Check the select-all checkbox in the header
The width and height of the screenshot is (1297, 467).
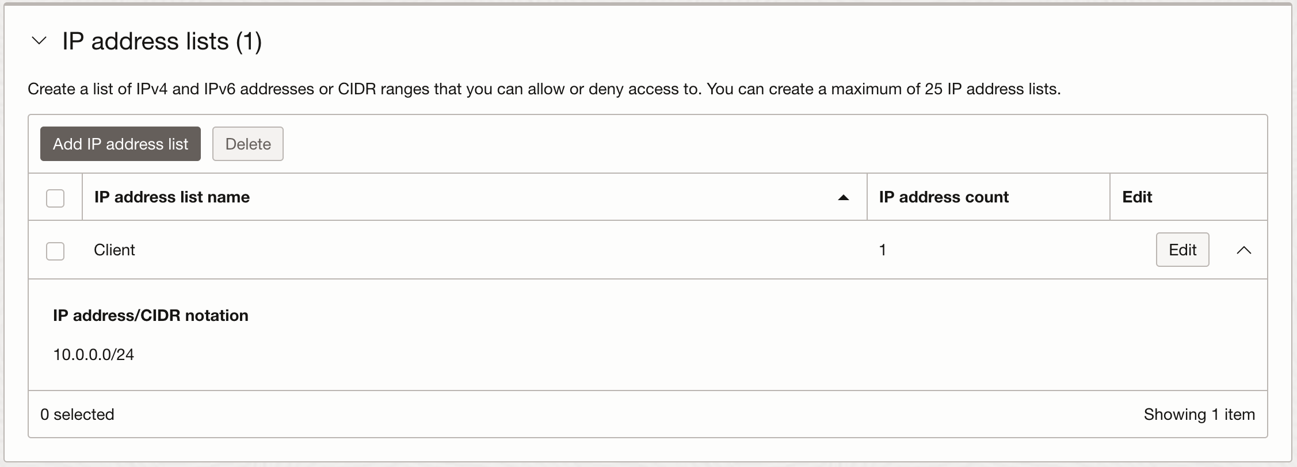55,198
